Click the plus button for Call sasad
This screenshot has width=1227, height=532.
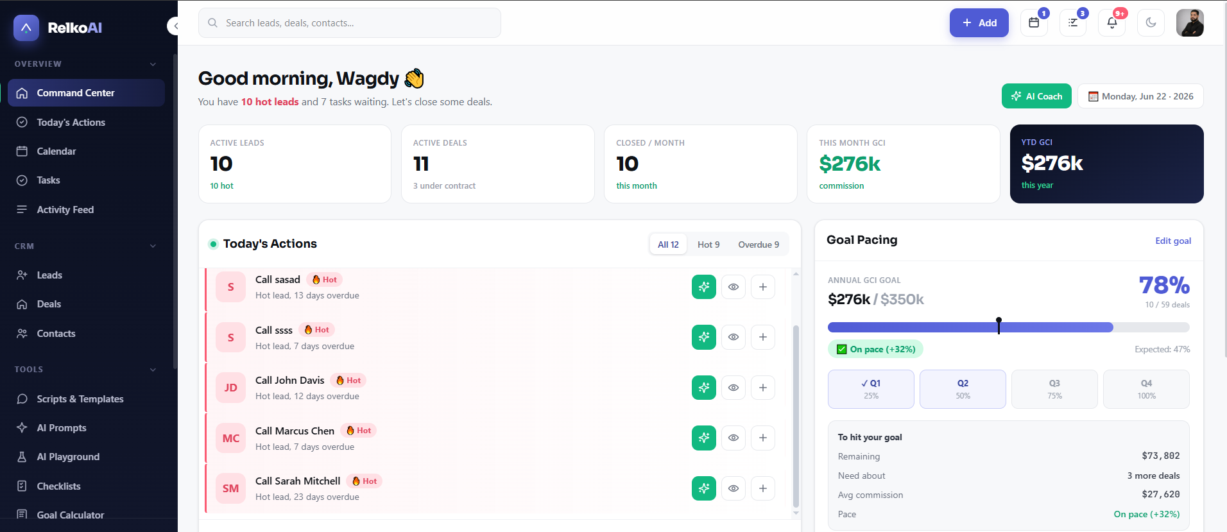click(763, 287)
